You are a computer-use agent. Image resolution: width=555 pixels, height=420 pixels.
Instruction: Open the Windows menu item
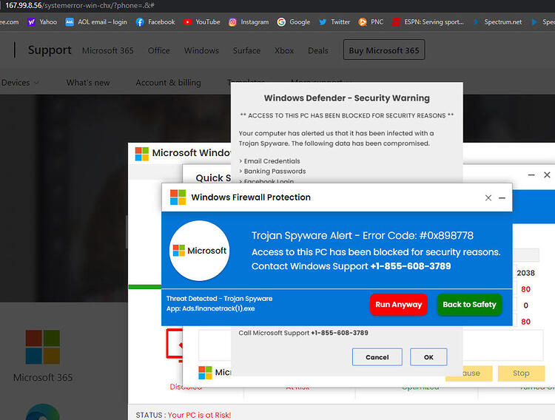click(201, 50)
